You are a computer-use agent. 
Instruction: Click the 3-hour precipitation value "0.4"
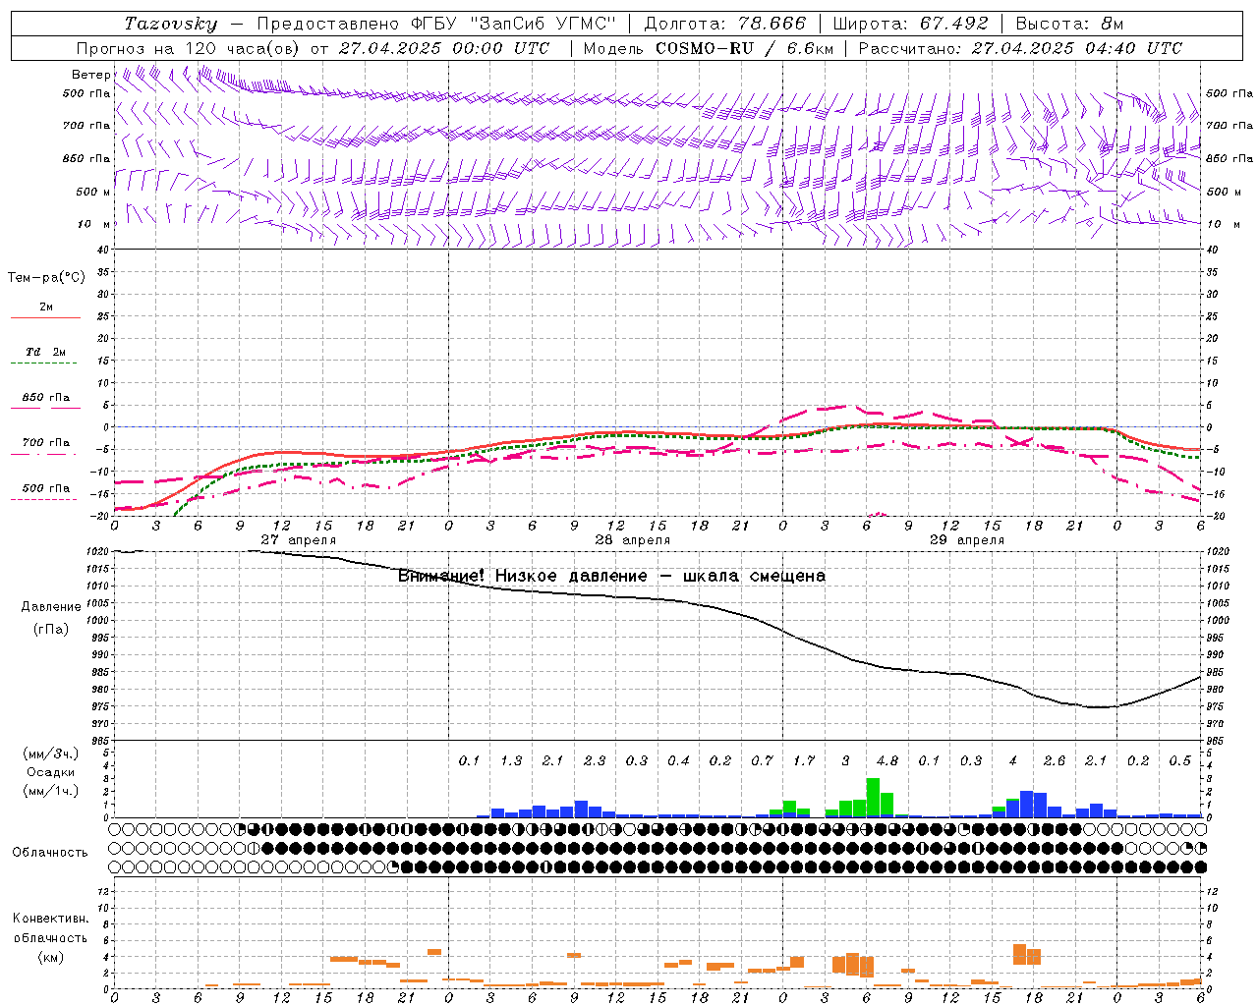click(678, 760)
